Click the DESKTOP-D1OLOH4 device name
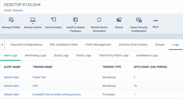The height and width of the screenshot is (99, 183). tap(22, 5)
